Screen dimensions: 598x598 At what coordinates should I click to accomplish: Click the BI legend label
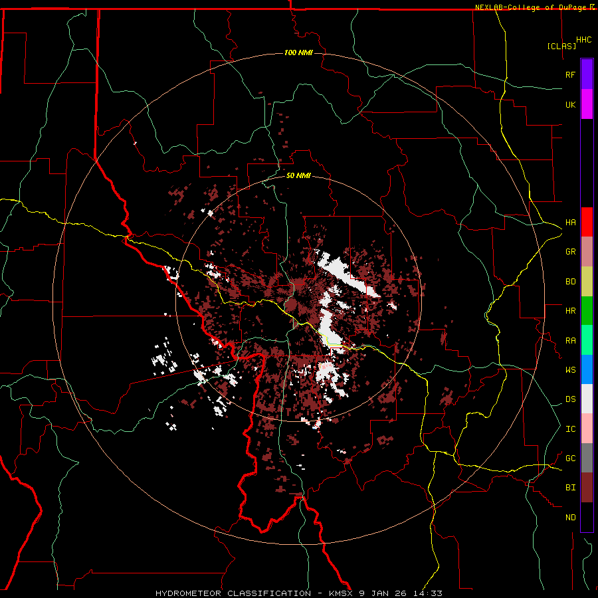(x=570, y=488)
